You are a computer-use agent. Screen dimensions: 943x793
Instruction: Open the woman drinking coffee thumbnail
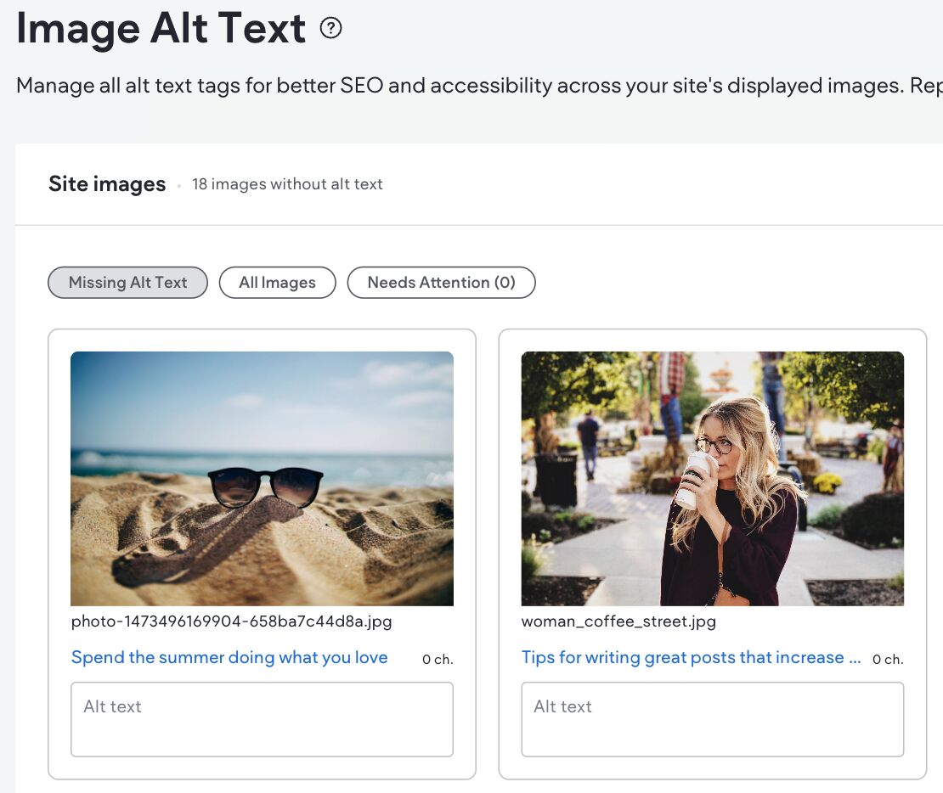[712, 478]
